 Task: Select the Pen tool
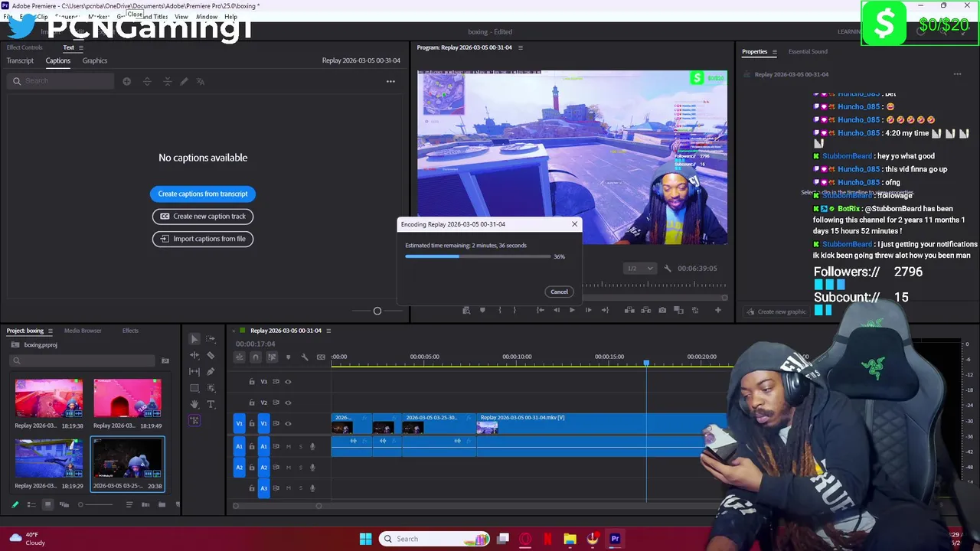click(211, 371)
